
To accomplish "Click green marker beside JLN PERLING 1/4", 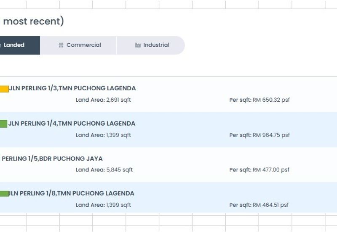I will [x=3, y=124].
